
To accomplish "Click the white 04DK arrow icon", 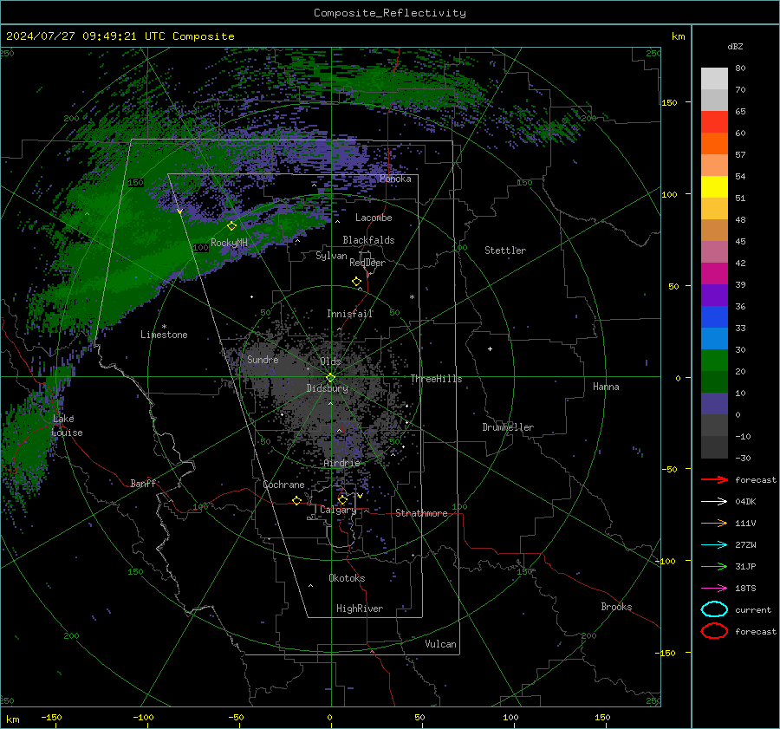I will [714, 501].
